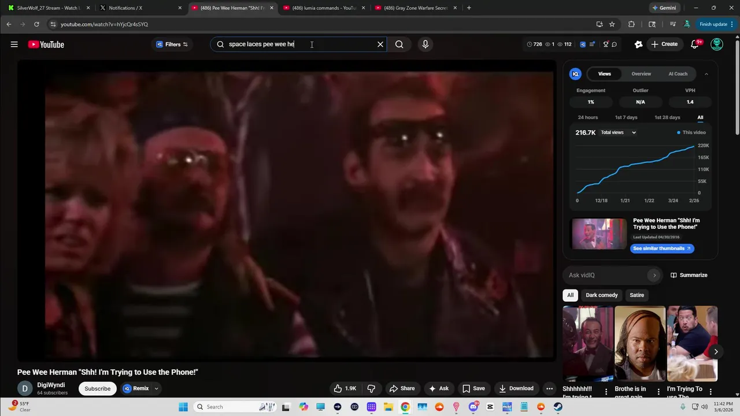
Task: Open the vidIQ logo icon in header
Action: pos(583,44)
